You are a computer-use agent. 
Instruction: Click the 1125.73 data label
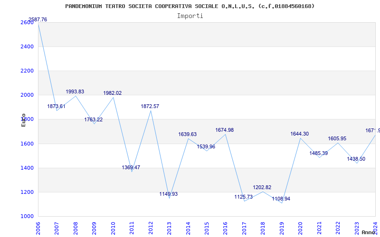click(x=244, y=197)
